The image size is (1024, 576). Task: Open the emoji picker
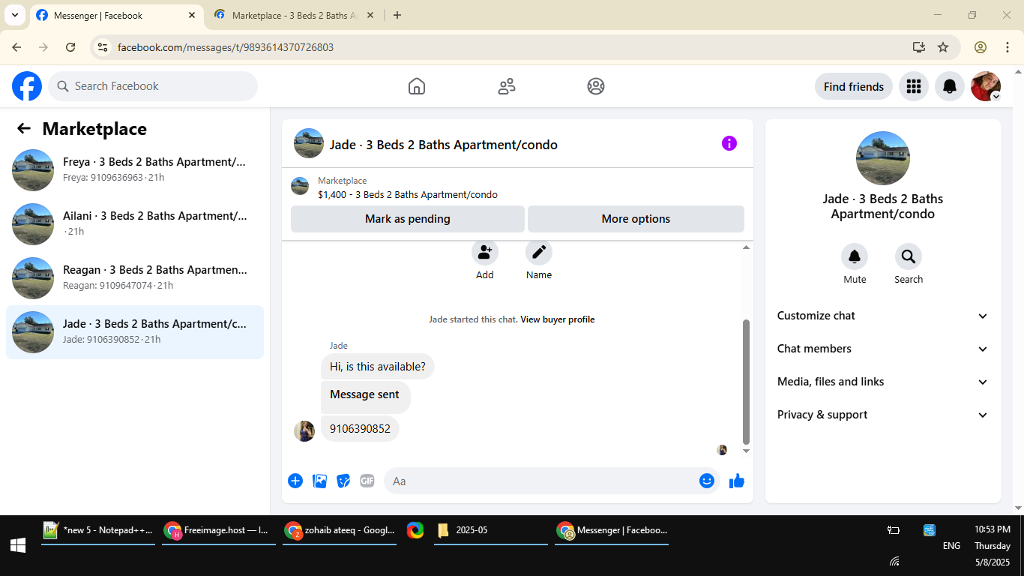coord(707,481)
